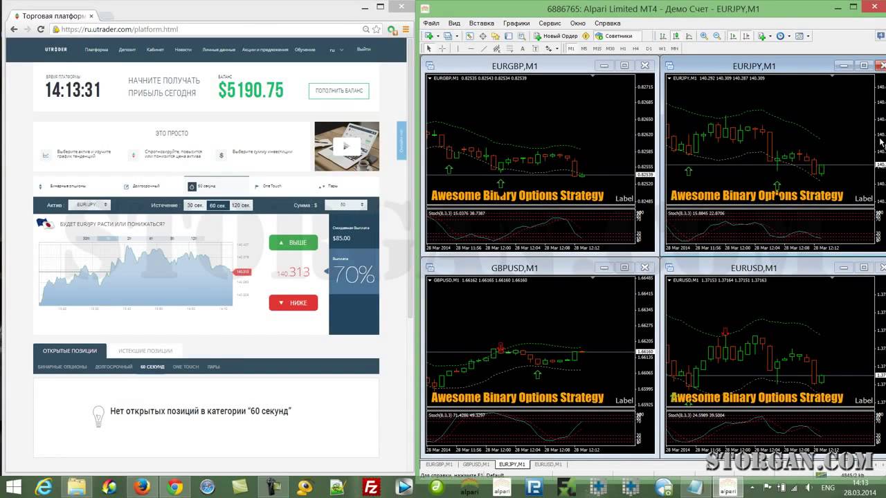The height and width of the screenshot is (498, 886).
Task: Select the text 'A' tool in MT4
Action: pos(523,48)
